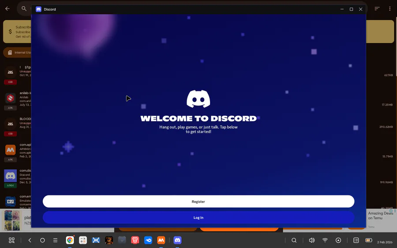Click the taskbar Home circle button
The image size is (397, 248).
click(42, 240)
